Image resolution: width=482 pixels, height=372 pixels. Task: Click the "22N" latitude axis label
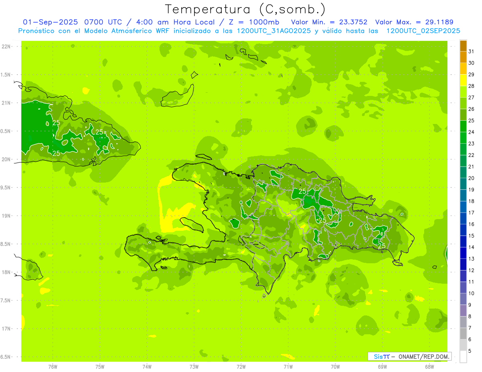pyautogui.click(x=7, y=47)
